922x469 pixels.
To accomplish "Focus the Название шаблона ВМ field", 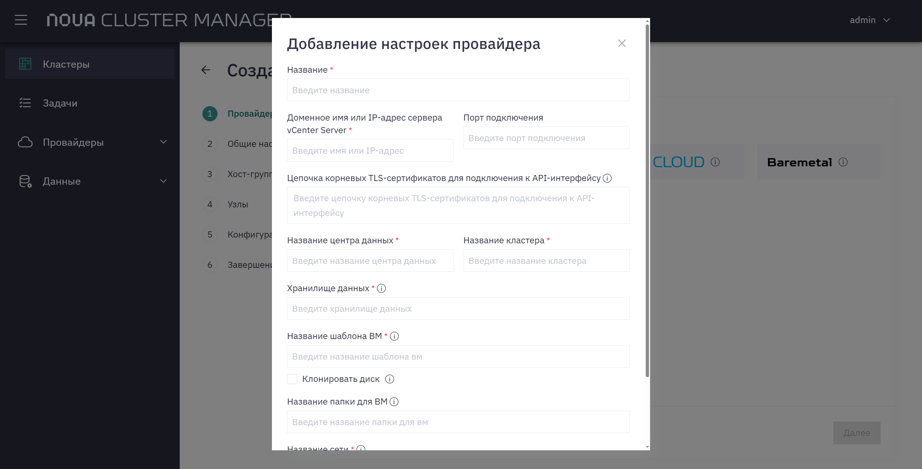I will 458,356.
